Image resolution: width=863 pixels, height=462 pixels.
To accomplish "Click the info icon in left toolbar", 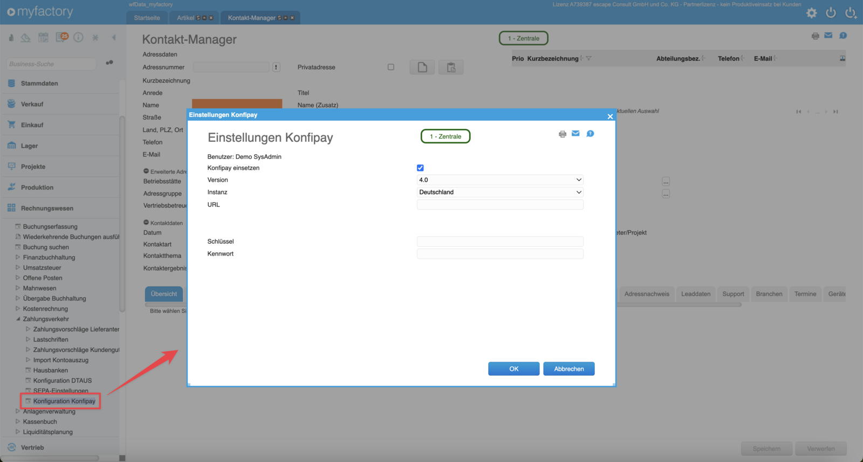I will (78, 37).
